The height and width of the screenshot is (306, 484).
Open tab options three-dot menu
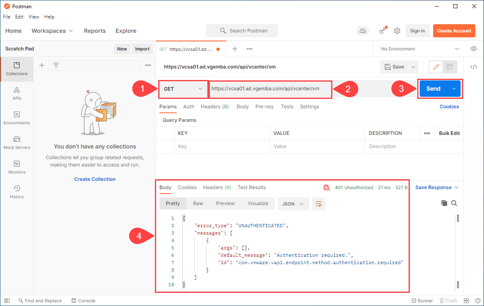click(250, 49)
